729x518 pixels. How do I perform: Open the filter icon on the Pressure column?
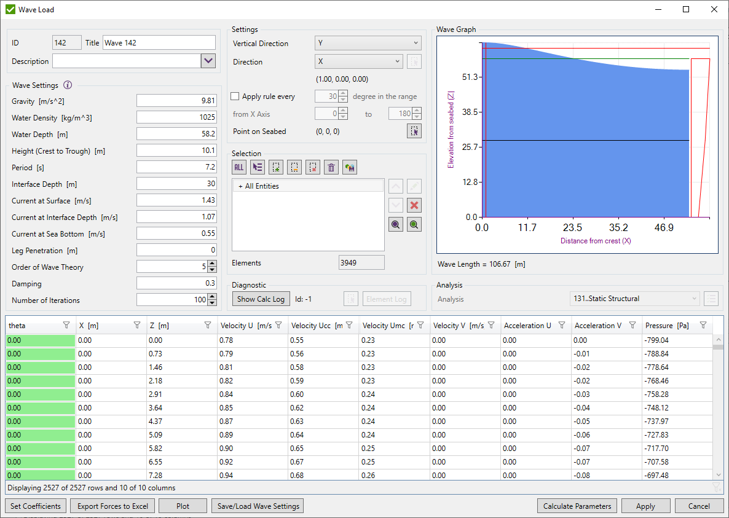[x=702, y=324]
